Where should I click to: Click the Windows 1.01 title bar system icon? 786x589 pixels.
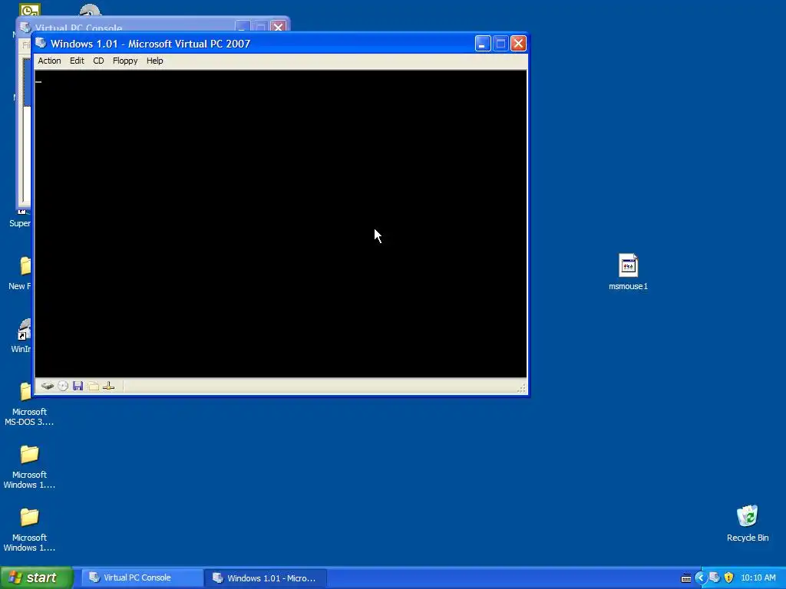point(41,44)
